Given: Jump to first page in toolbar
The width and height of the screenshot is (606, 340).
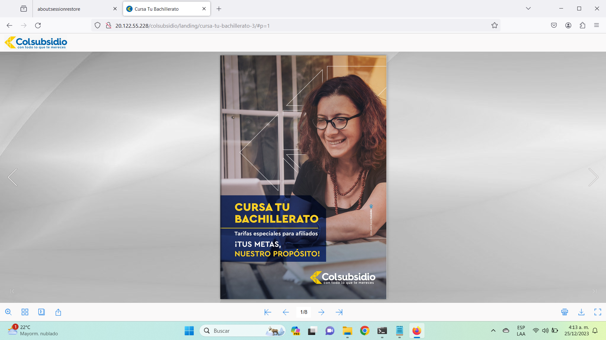Looking at the screenshot, I should click(x=268, y=312).
